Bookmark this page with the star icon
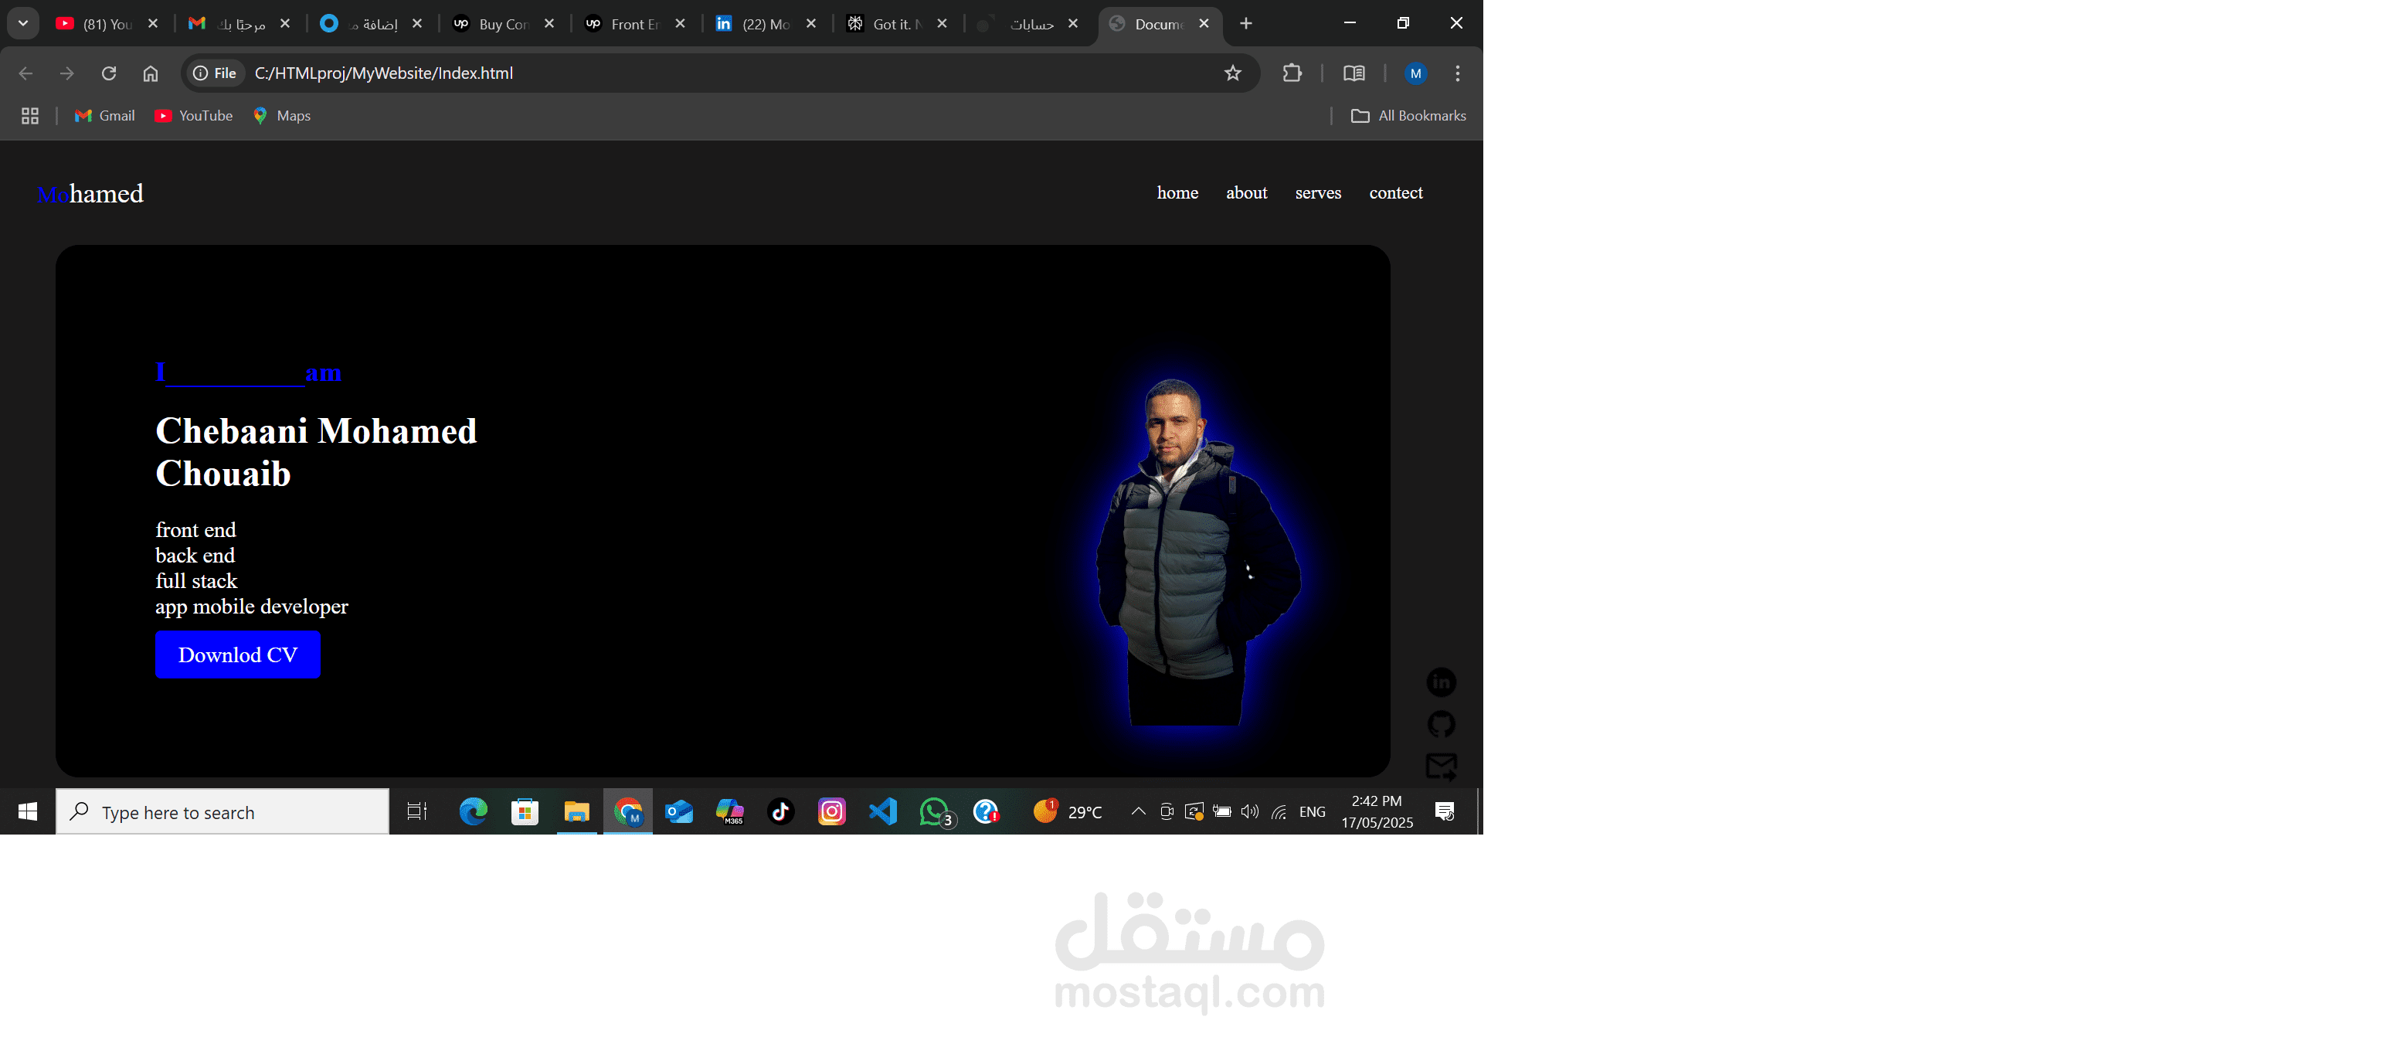Image resolution: width=2381 pixels, height=1037 pixels. pyautogui.click(x=1232, y=73)
